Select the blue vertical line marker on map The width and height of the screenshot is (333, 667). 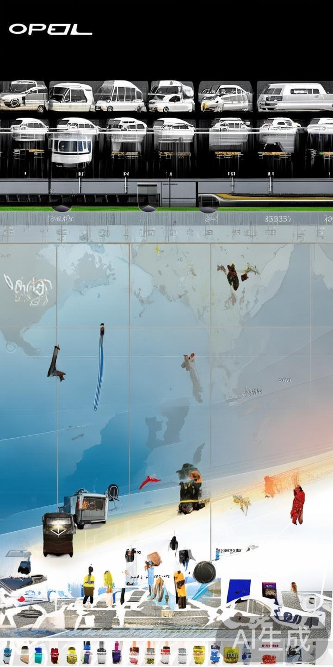(99, 367)
